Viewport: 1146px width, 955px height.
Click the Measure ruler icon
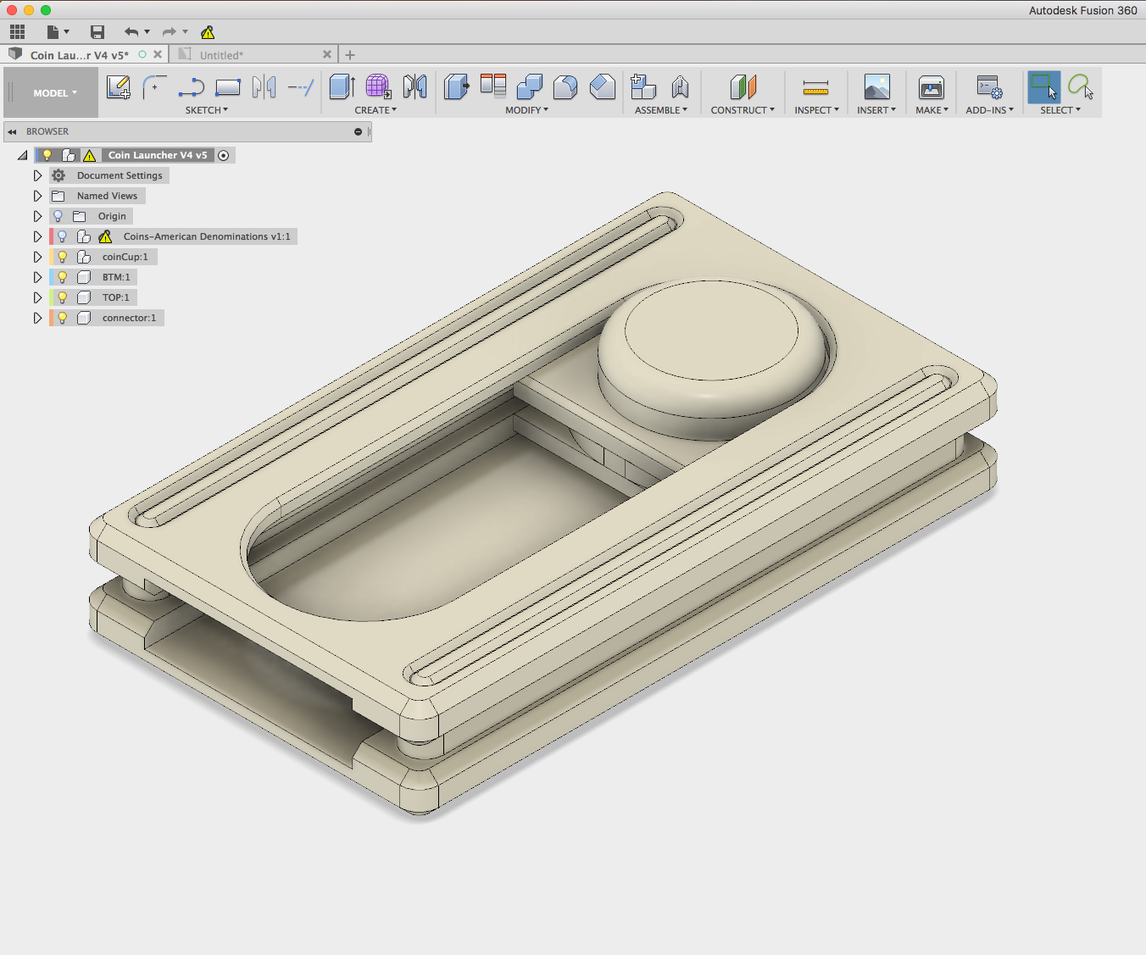click(815, 87)
